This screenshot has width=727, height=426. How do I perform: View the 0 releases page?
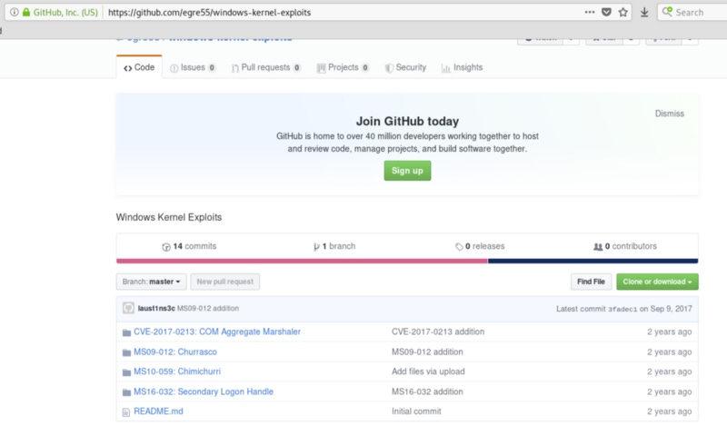coord(480,246)
